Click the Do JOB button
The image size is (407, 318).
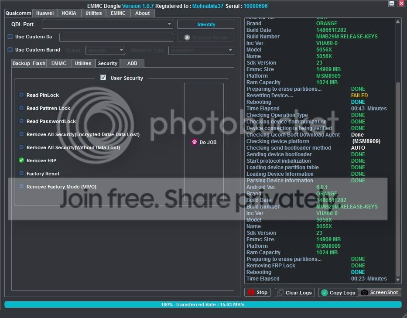204,142
